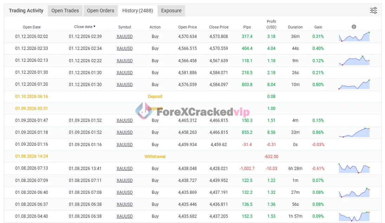Sort by Close date column arrow
This screenshot has height=223, width=385.
(94, 27)
